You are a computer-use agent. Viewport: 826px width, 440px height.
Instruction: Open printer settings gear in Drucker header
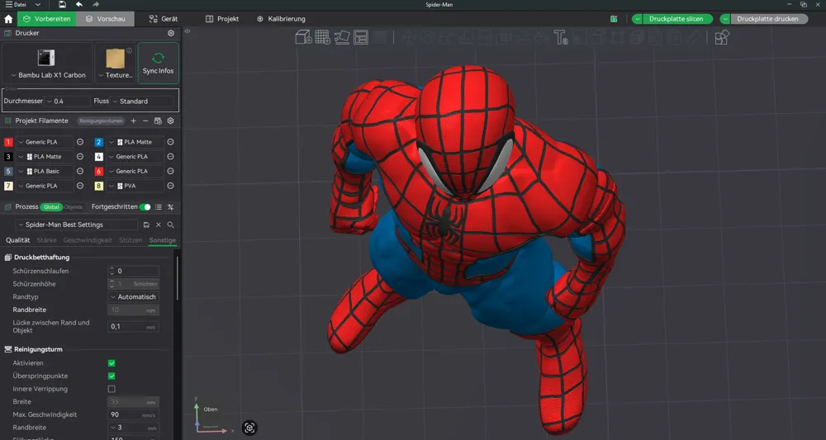click(x=171, y=33)
